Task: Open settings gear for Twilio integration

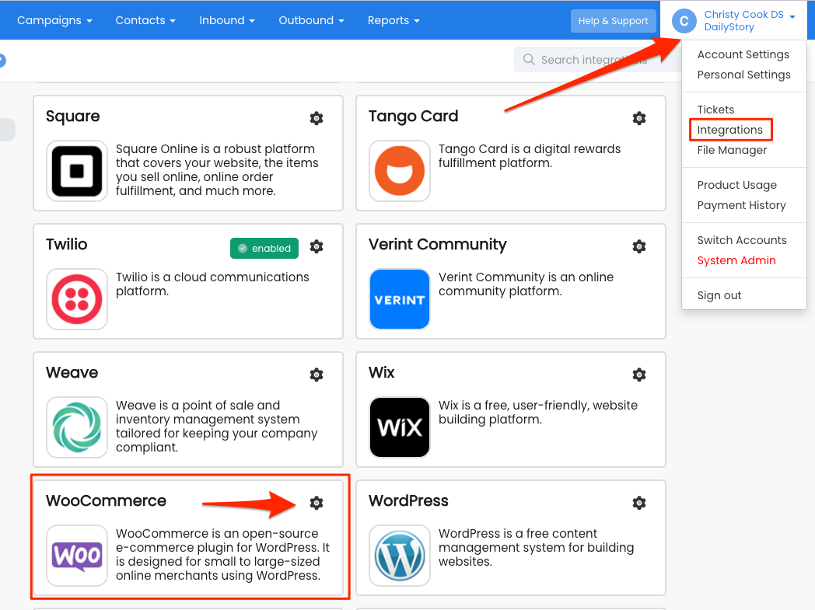Action: click(316, 246)
